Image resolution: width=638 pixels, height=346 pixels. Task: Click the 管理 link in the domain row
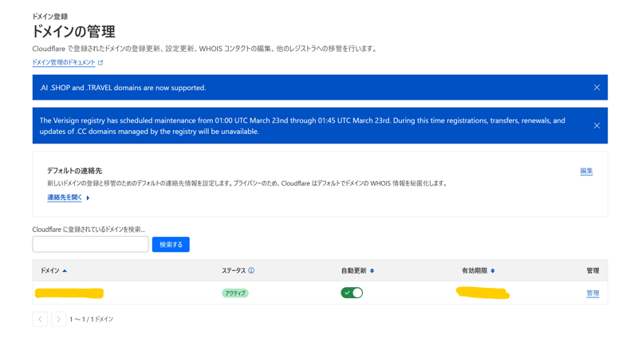[x=593, y=293]
